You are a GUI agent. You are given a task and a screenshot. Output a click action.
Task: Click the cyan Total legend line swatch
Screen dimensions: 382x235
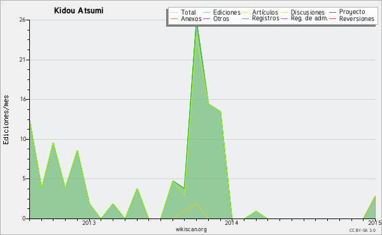coord(174,13)
